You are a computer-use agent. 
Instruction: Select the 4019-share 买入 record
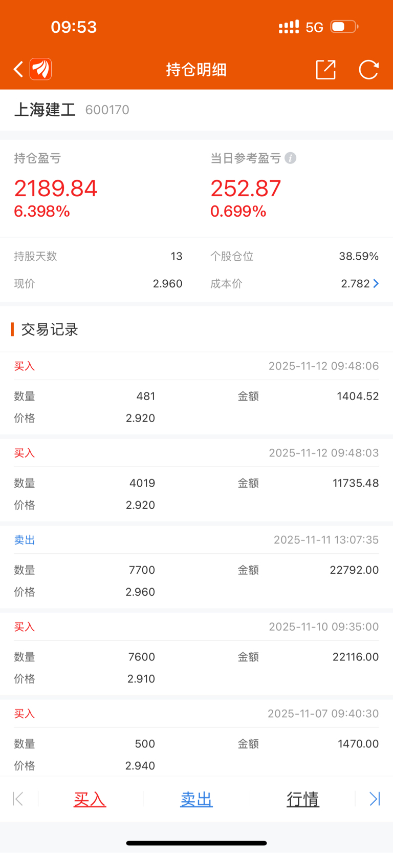pyautogui.click(x=196, y=483)
